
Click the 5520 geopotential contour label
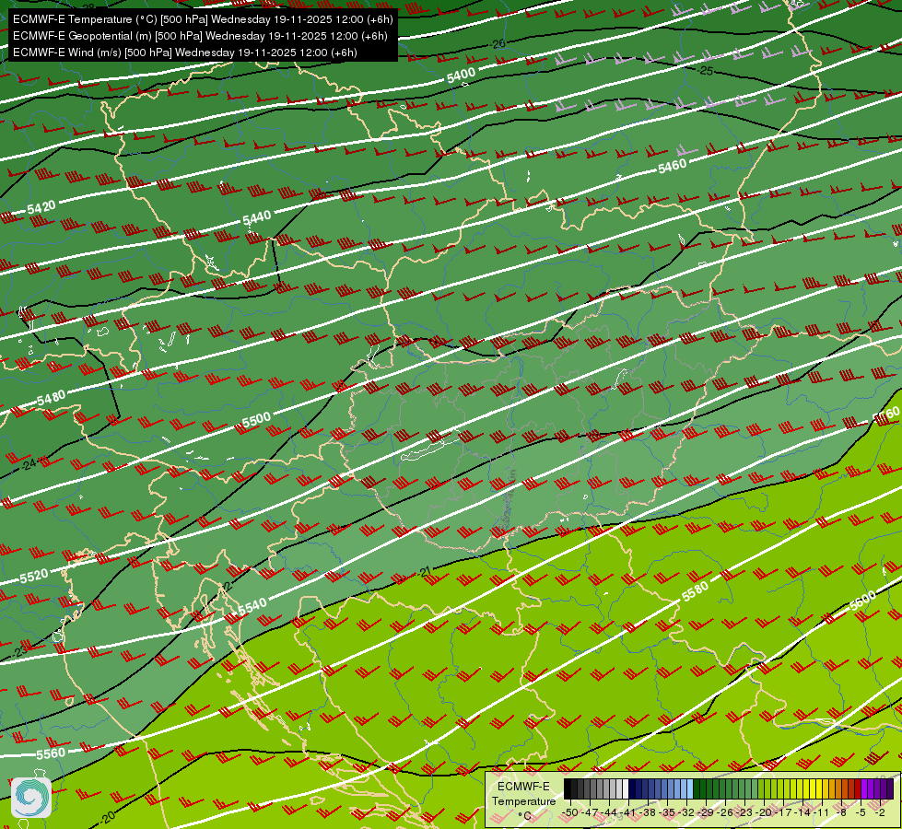(34, 577)
